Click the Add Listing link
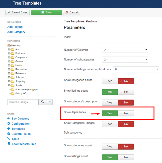 point(15,27)
